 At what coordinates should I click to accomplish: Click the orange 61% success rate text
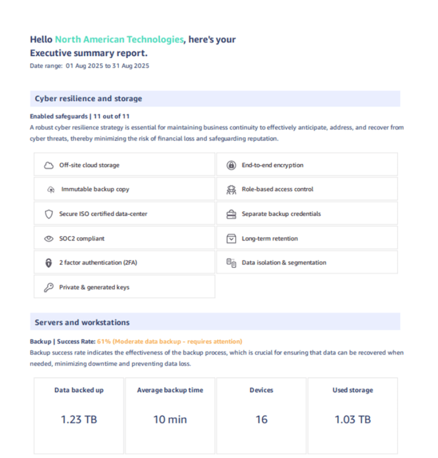tap(169, 341)
